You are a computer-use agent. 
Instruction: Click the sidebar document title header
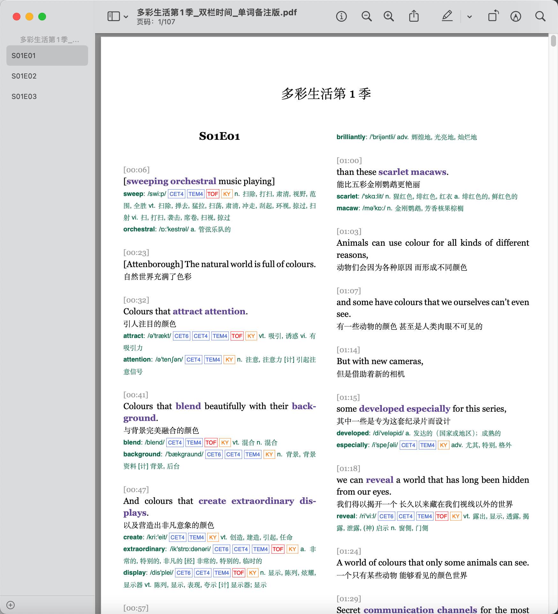(x=49, y=40)
